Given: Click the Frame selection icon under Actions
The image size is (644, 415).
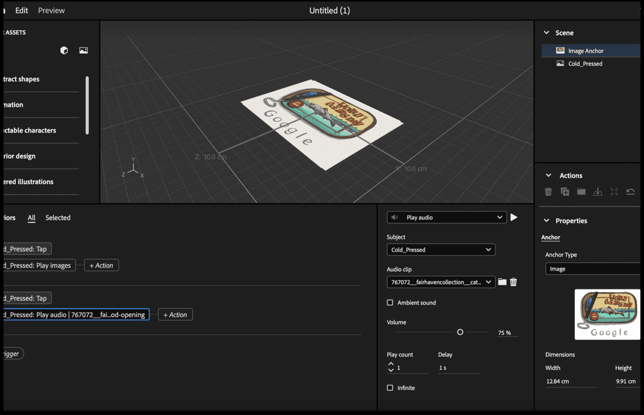Looking at the screenshot, I should point(614,192).
